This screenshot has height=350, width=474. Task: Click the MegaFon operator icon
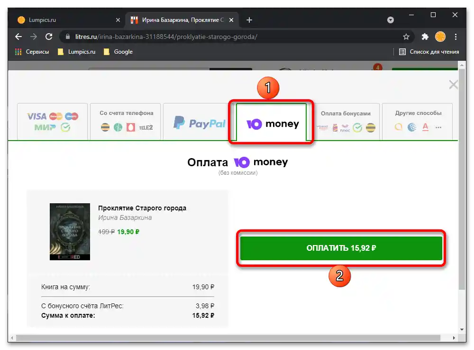pos(118,127)
